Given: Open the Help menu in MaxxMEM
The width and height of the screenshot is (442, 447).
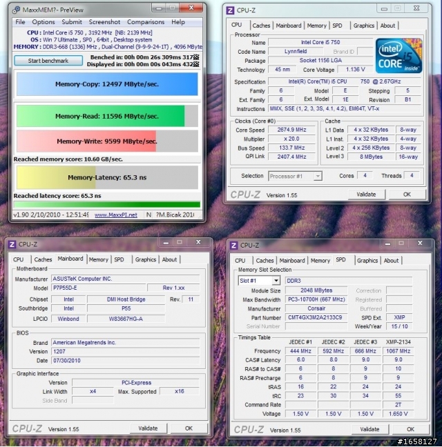Looking at the screenshot, I should click(x=178, y=22).
